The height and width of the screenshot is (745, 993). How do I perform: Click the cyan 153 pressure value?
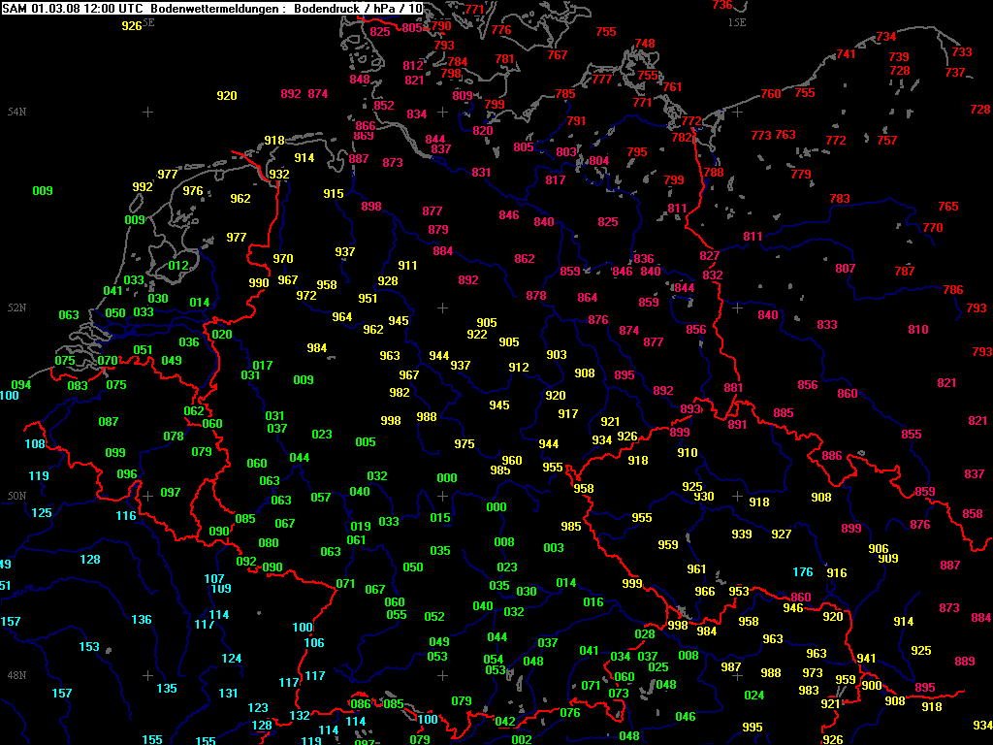89,647
